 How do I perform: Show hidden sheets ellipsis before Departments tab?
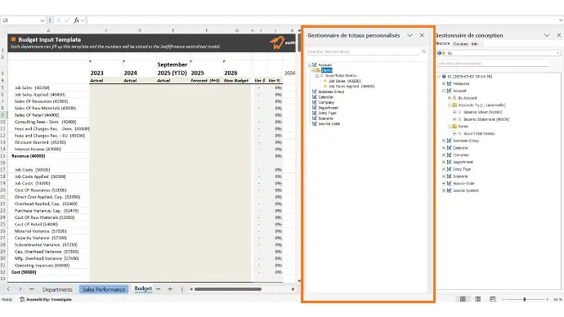32,289
